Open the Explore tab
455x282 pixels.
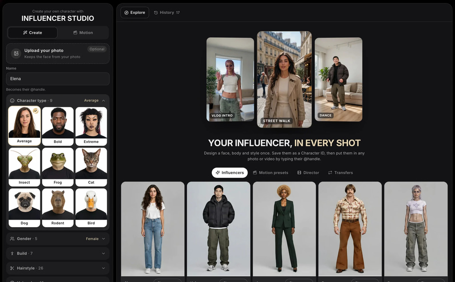(135, 13)
